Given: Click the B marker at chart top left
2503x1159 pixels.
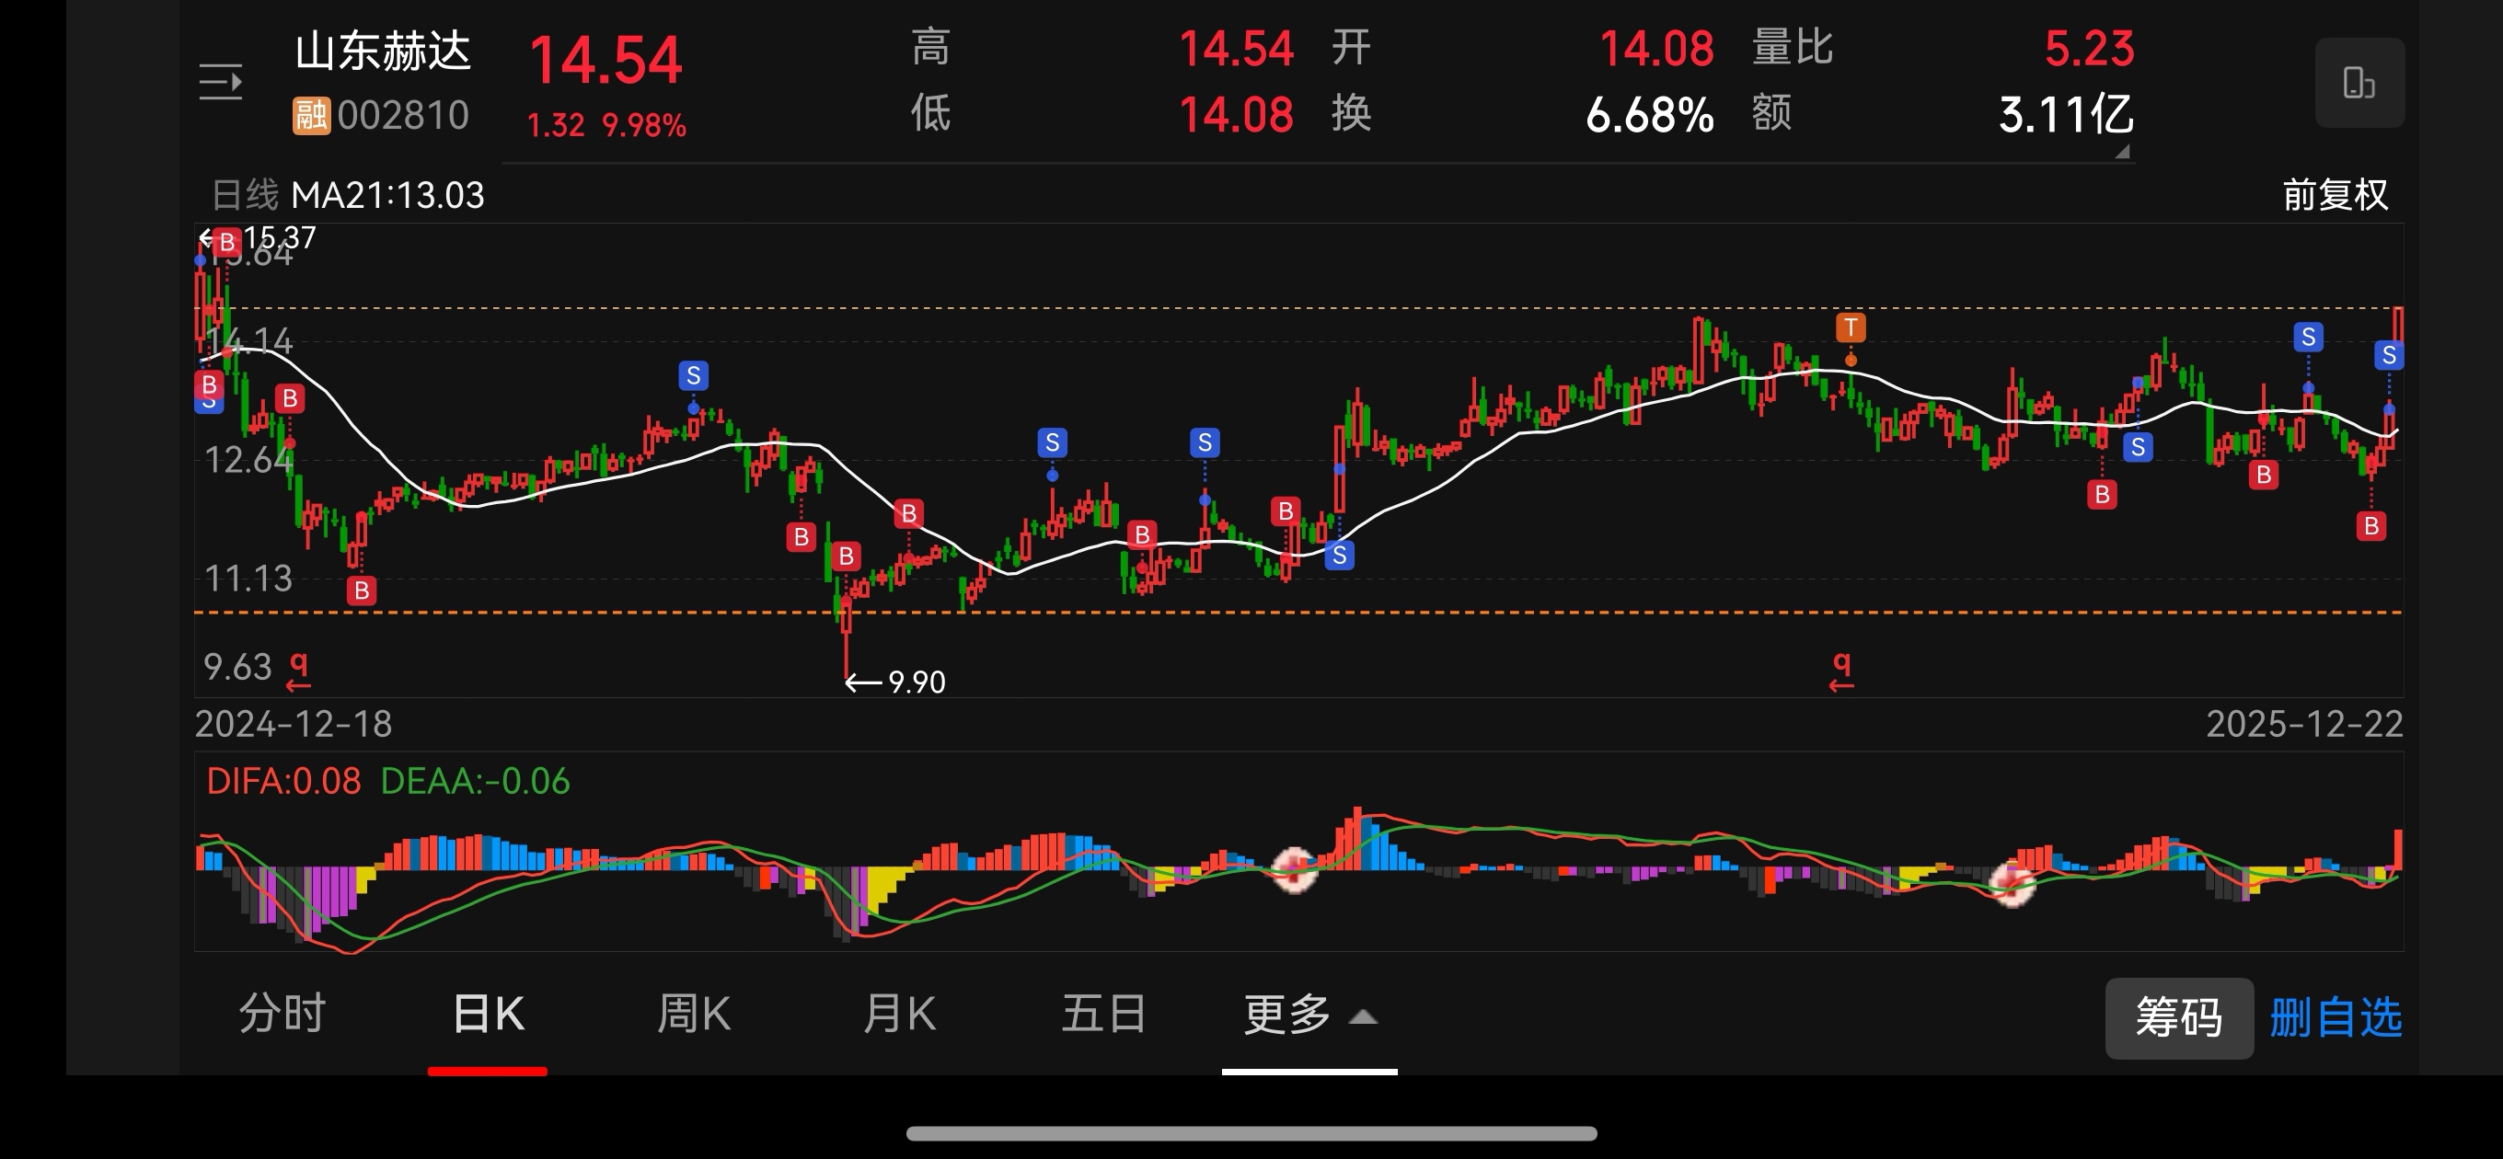Looking at the screenshot, I should pos(226,241).
